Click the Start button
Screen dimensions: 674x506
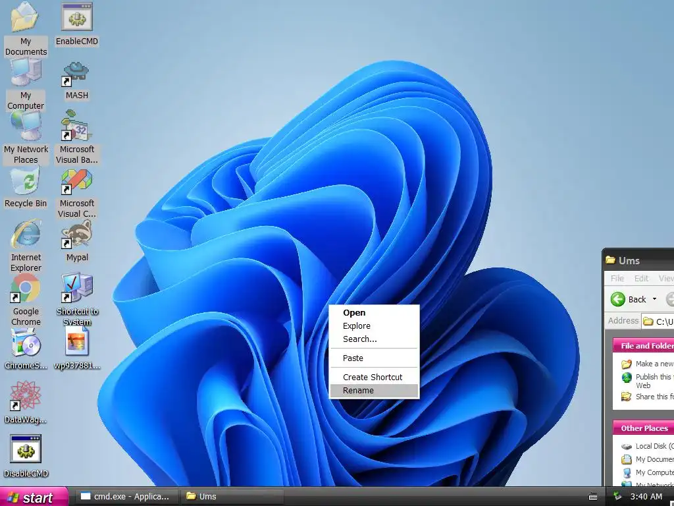tap(34, 497)
